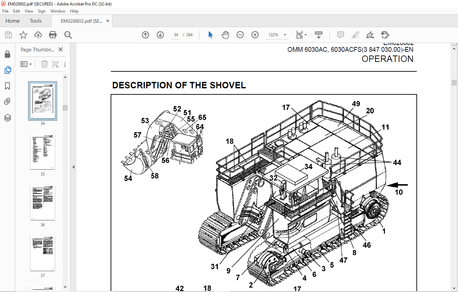Click the insert pages icon in thumbnails panel

tap(56, 64)
